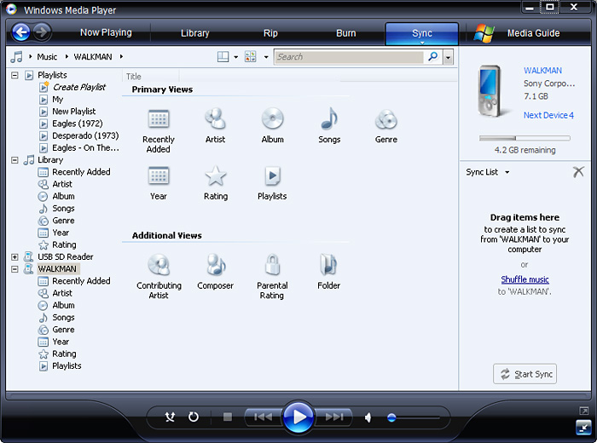
Task: Switch to the Now Playing tab
Action: 106,32
